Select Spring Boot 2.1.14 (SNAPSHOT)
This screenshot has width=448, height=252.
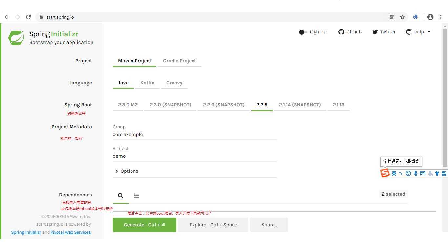click(x=300, y=105)
